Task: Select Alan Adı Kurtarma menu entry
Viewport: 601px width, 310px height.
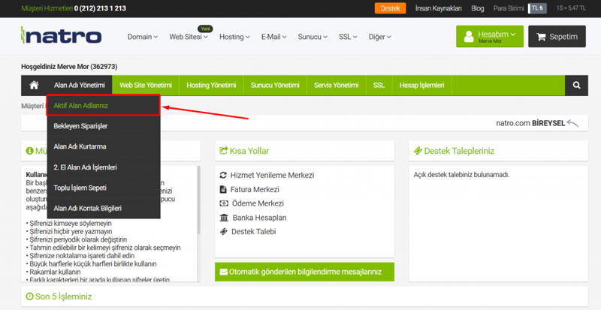Action: 104,147
